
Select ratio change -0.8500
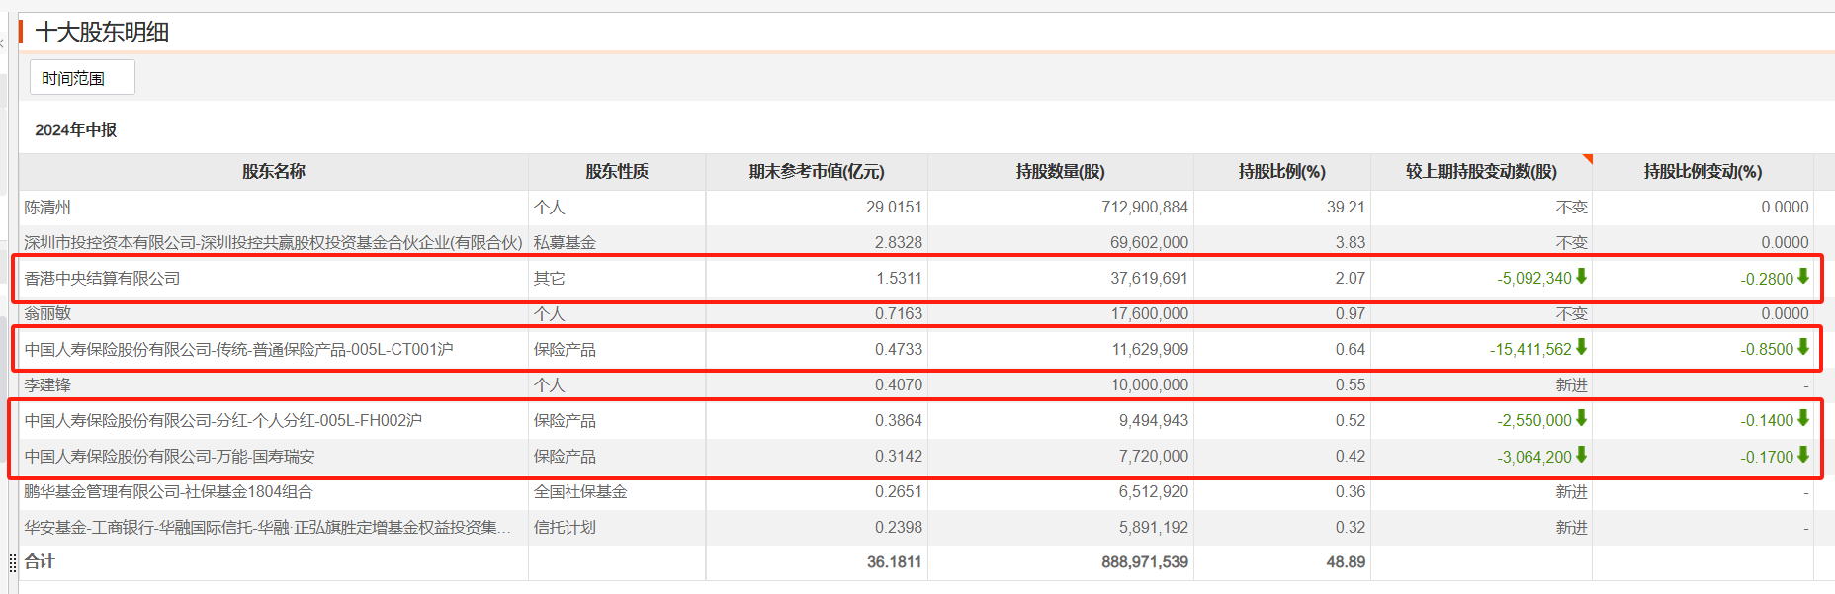pos(1767,350)
